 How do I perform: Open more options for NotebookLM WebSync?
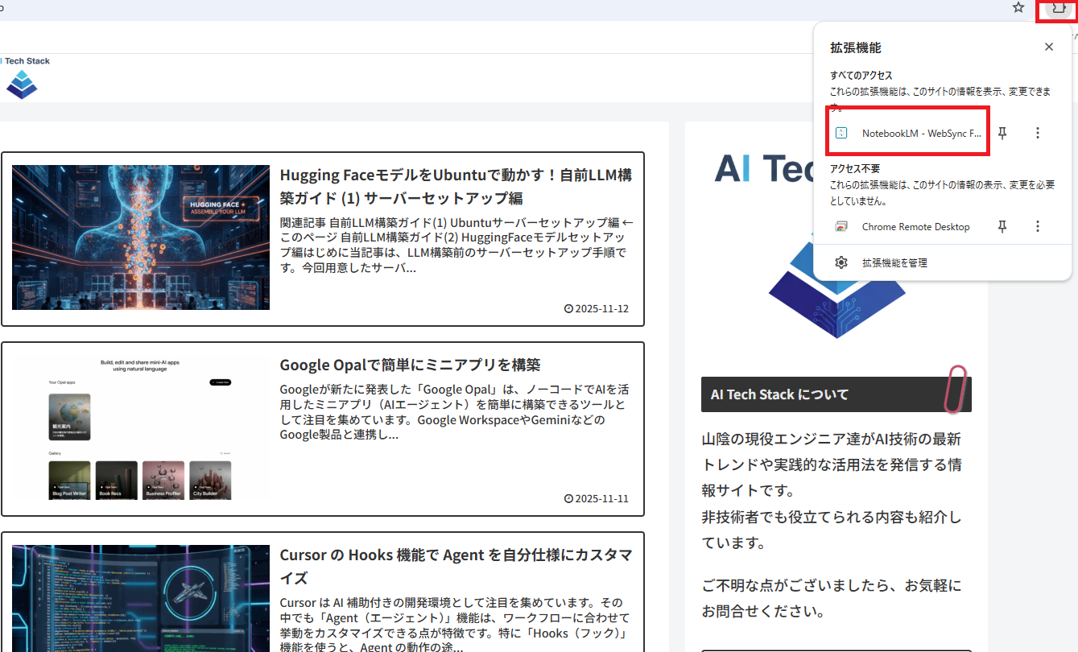pos(1038,134)
